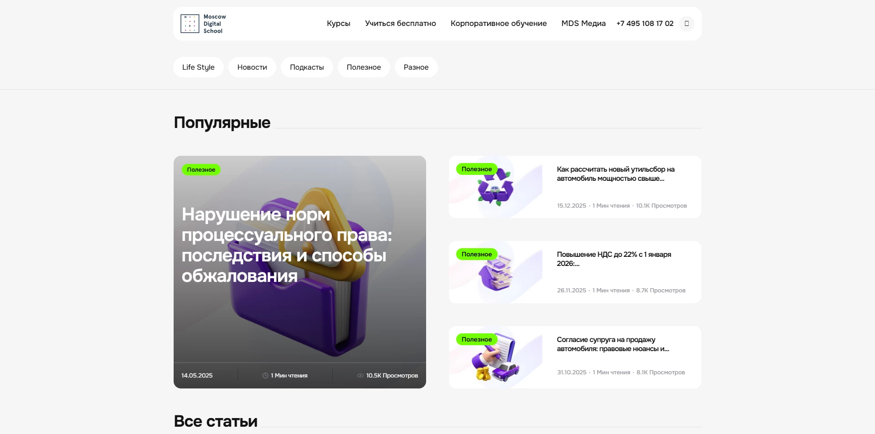Open the Корпоративное обучение page
875x434 pixels.
click(498, 23)
